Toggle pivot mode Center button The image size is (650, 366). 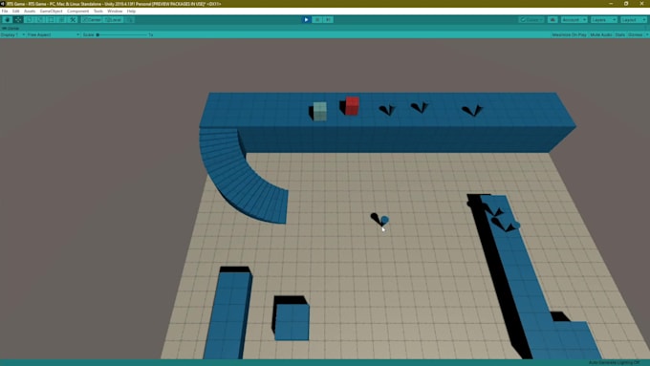pos(92,20)
